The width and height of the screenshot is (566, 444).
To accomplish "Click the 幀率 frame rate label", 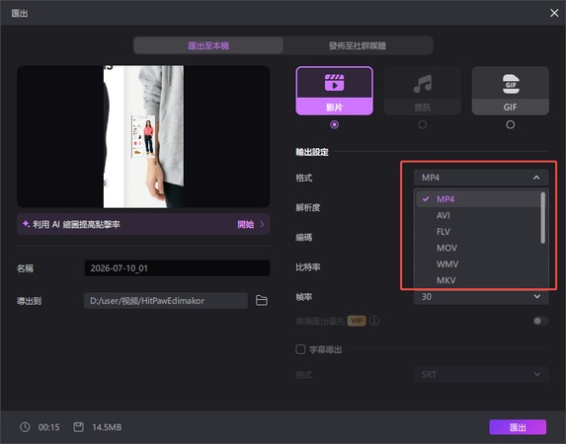I will [x=304, y=297].
